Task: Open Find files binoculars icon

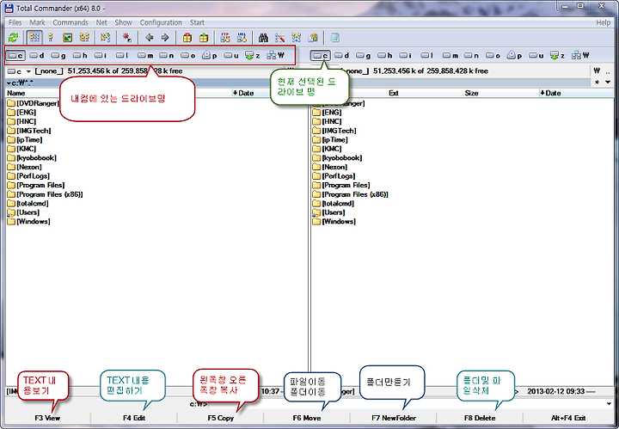Action: click(x=263, y=38)
